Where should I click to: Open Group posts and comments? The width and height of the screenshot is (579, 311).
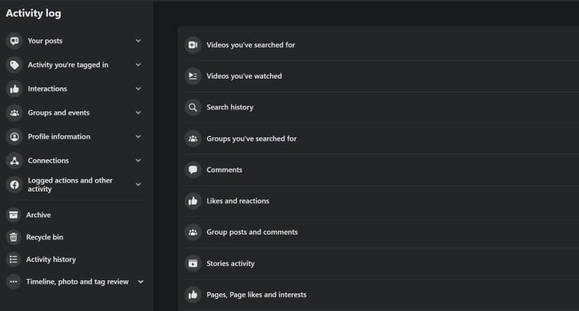click(x=380, y=232)
